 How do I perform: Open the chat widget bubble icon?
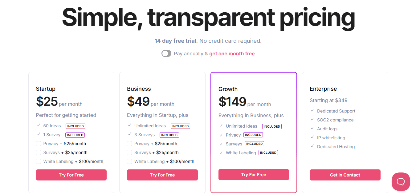(x=401, y=182)
